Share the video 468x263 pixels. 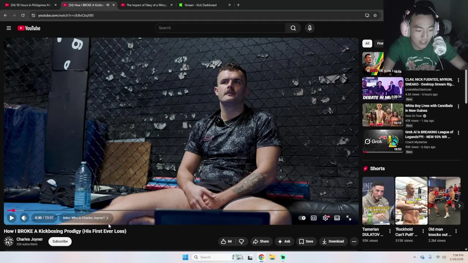261,241
